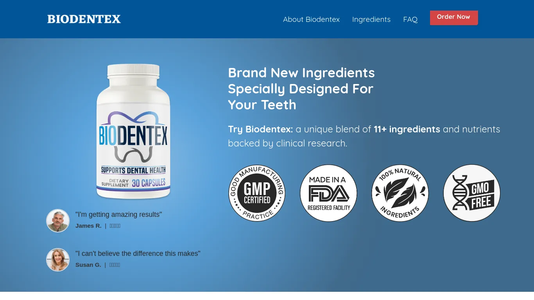Click the "11+ ingredients" bold text
This screenshot has height=300, width=534.
[407, 129]
